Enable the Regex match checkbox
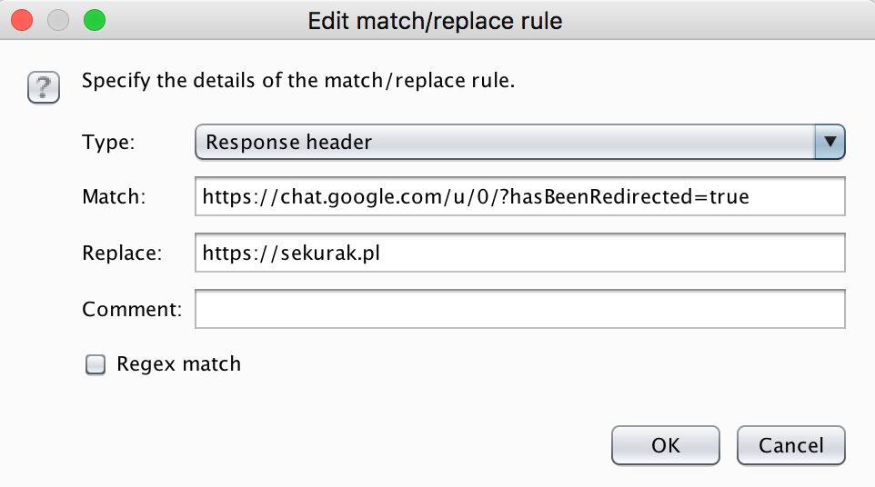 tap(95, 364)
